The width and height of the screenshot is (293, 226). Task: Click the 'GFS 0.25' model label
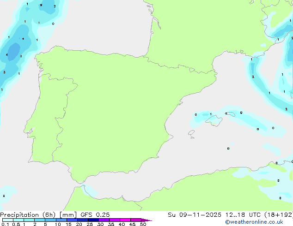point(95,215)
